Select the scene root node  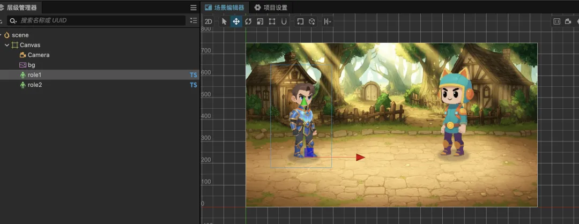point(100,35)
